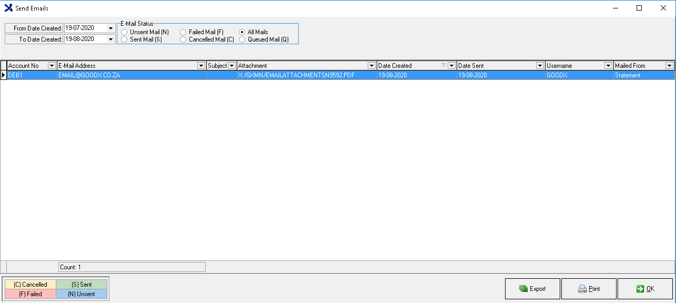Click the To Date Created label button
The height and width of the screenshot is (303, 676).
34,39
